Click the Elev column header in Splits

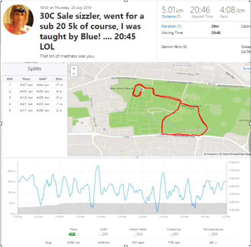click(x=59, y=79)
